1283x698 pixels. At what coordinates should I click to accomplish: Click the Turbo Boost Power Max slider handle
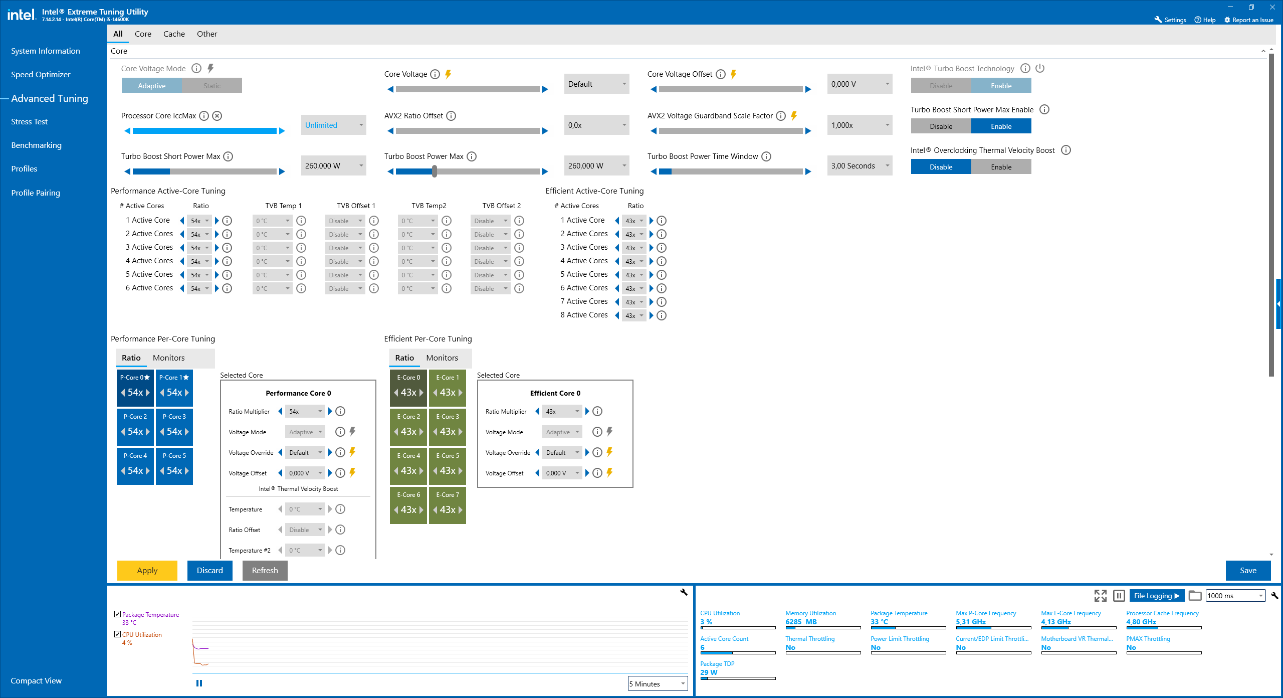tap(435, 172)
